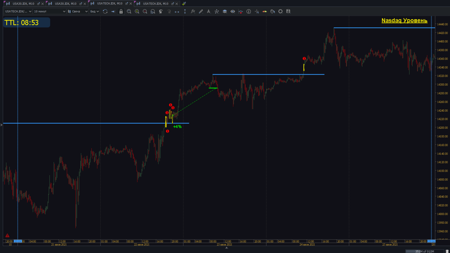The image size is (450, 253).
Task: Click the bottom panel expand handle
Action: [226, 248]
